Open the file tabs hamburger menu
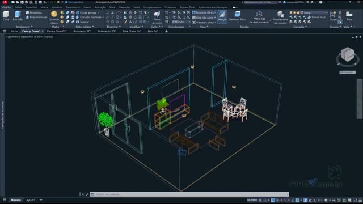Screen dimensions: 363x204 pos(5,31)
